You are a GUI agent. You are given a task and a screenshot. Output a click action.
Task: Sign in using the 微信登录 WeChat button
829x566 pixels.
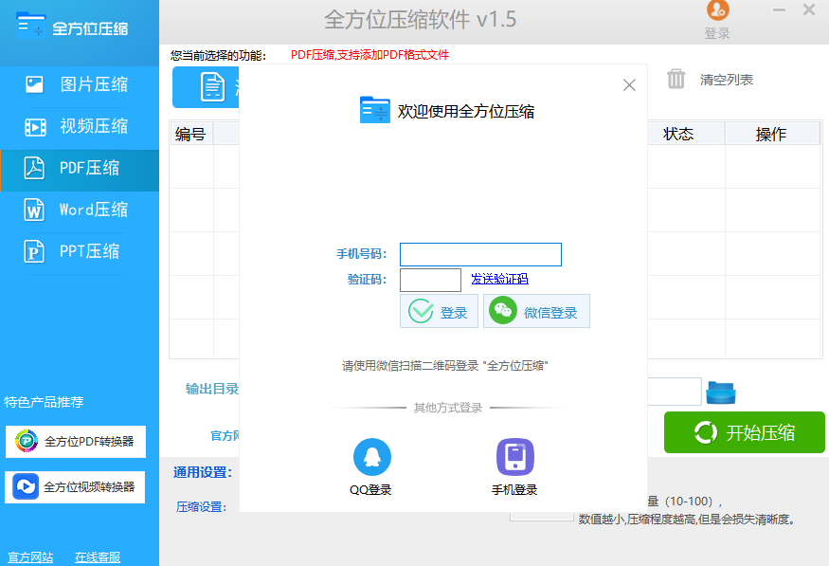click(536, 311)
